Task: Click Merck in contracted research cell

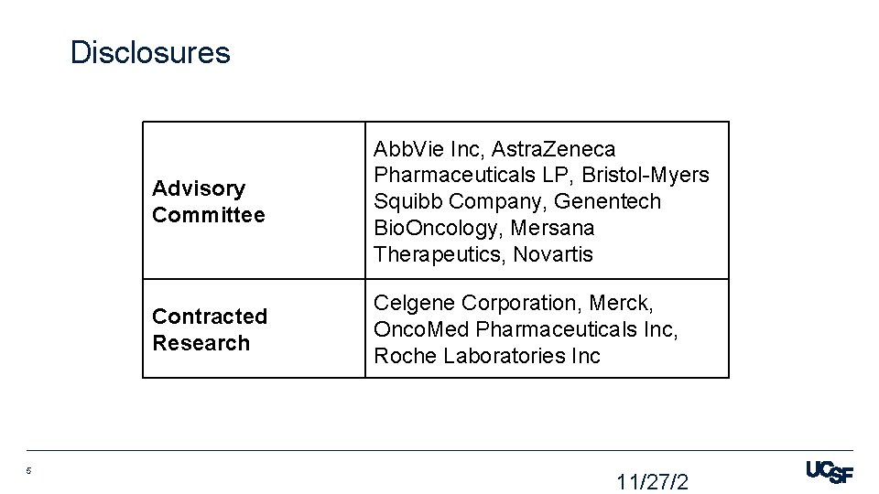Action: point(618,303)
